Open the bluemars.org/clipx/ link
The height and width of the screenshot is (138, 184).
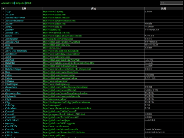coord(55,99)
